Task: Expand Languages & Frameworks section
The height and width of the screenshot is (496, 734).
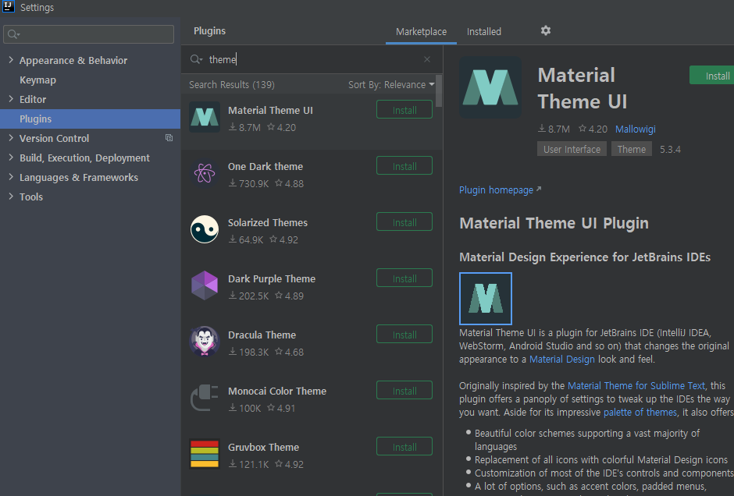Action: point(11,177)
